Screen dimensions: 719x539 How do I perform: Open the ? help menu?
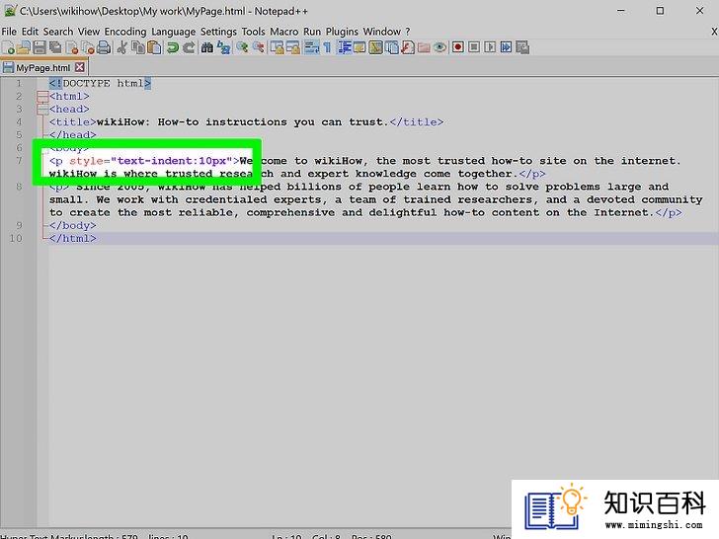pos(408,32)
